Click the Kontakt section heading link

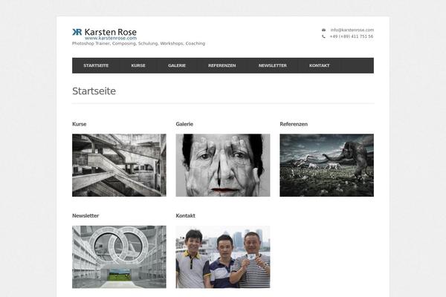[185, 216]
